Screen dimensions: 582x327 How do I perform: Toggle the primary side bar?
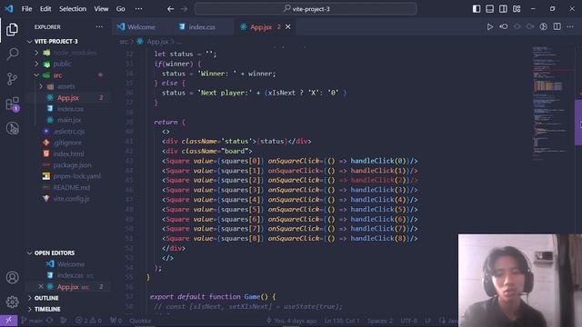coord(477,9)
